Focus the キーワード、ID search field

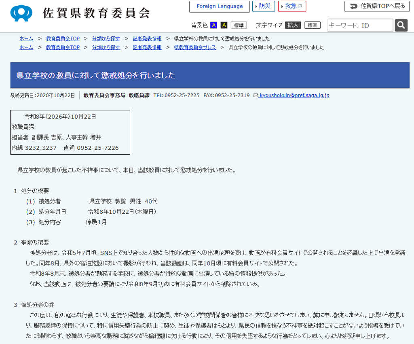click(x=360, y=25)
